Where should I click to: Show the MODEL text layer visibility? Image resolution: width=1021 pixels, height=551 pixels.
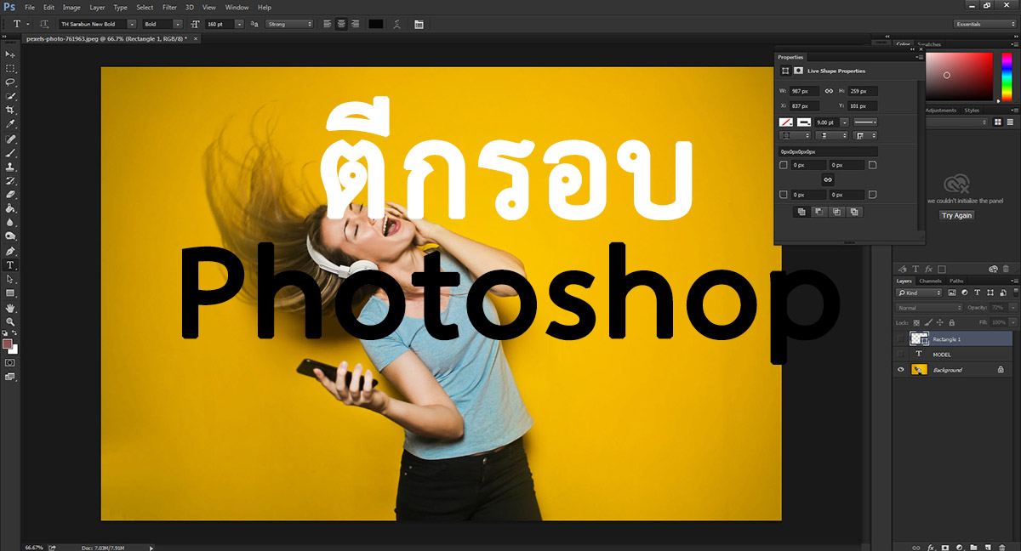(900, 354)
